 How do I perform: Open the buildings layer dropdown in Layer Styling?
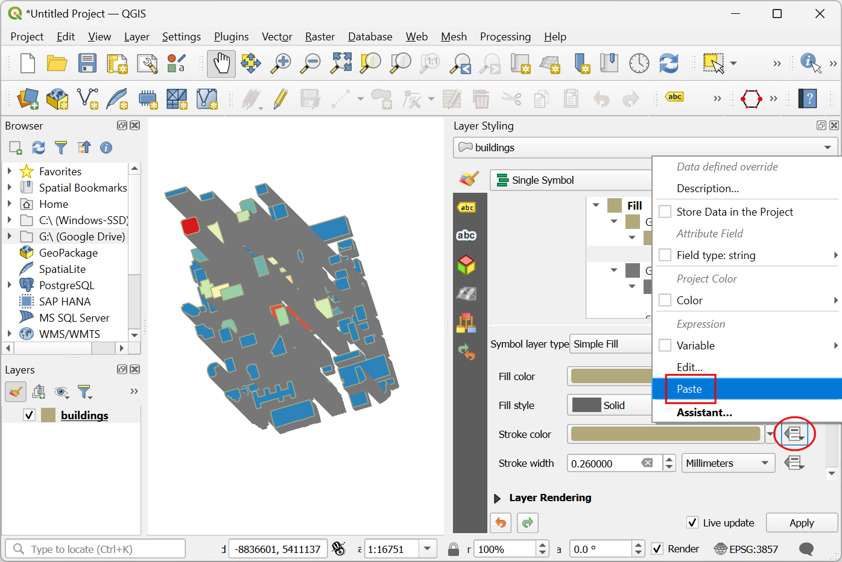pyautogui.click(x=645, y=148)
